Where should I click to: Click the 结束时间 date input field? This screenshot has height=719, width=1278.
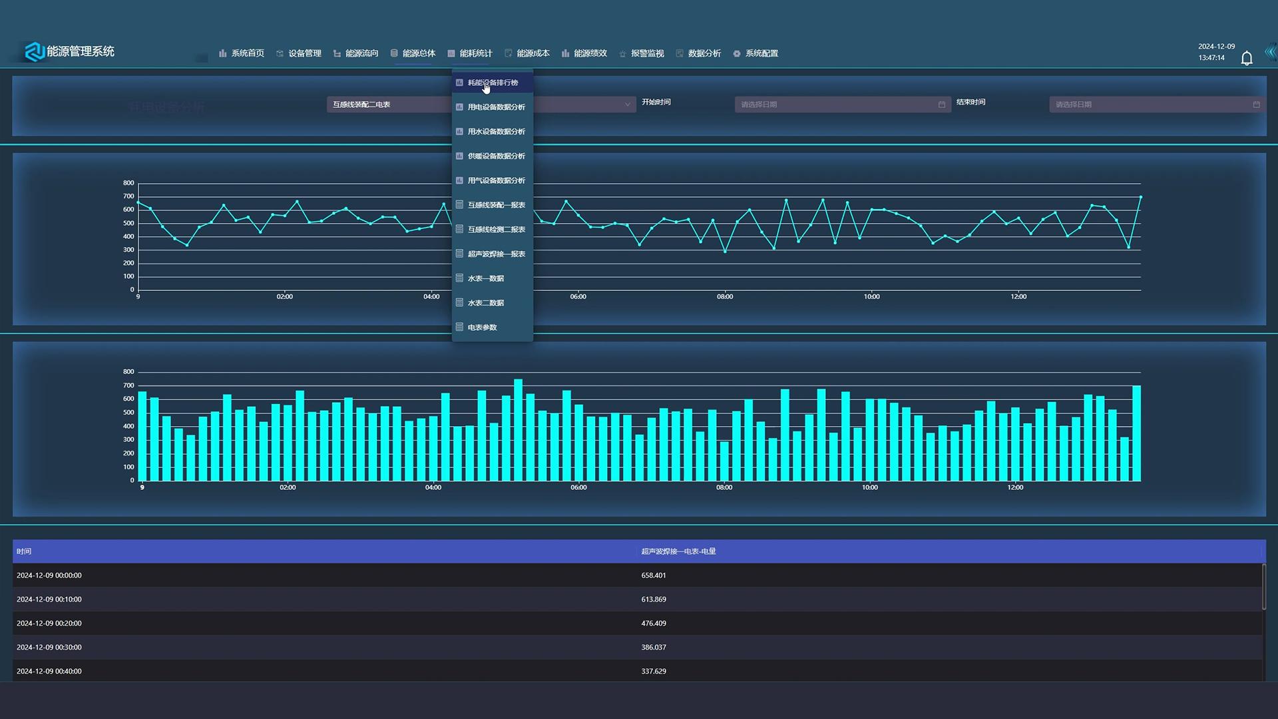[x=1157, y=105]
